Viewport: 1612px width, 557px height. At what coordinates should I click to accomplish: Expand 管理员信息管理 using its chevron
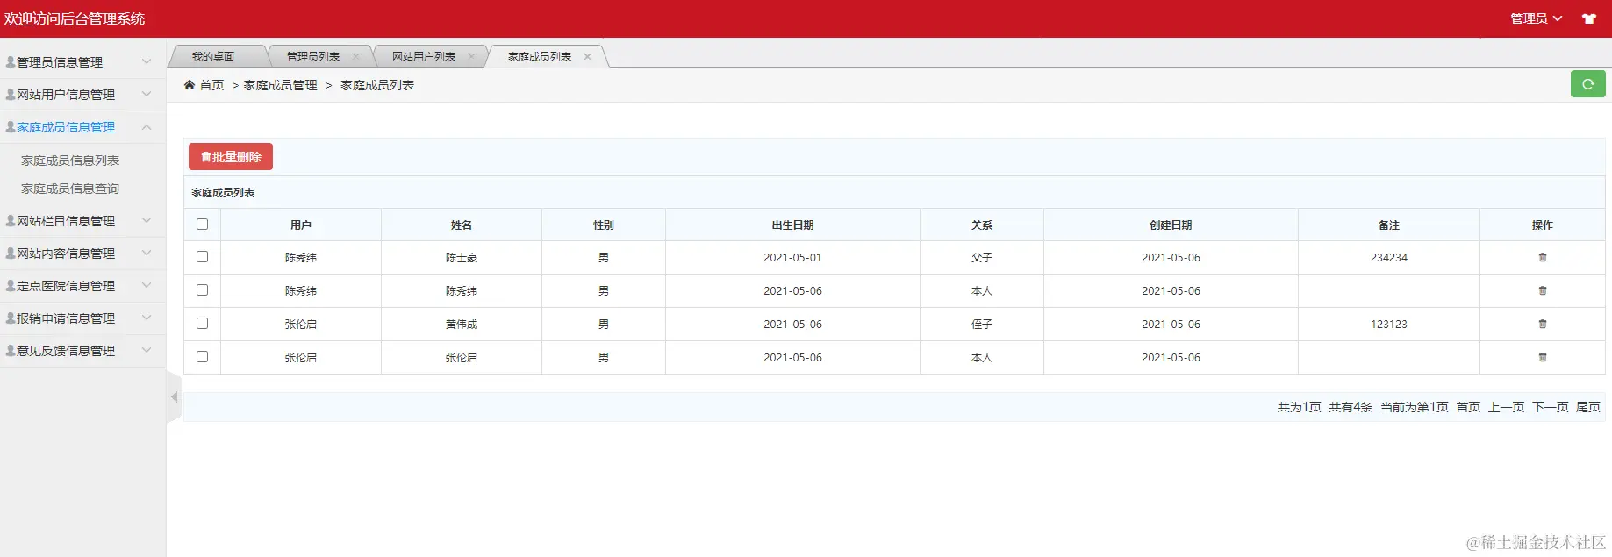(147, 62)
